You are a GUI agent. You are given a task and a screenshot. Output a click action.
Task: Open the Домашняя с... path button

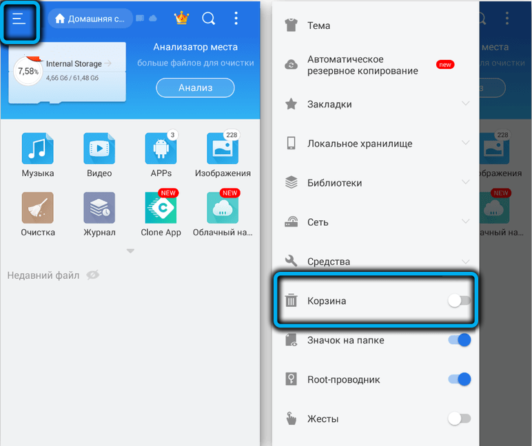pos(90,19)
